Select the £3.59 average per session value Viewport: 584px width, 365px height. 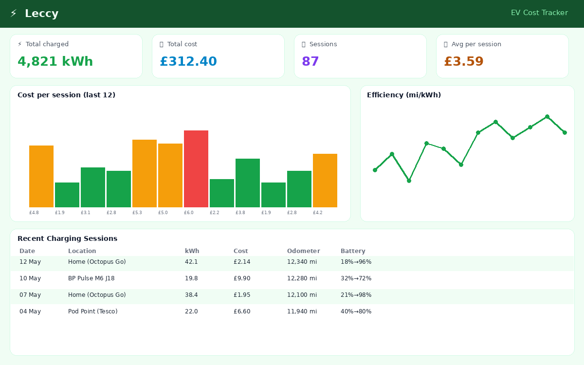tap(464, 62)
